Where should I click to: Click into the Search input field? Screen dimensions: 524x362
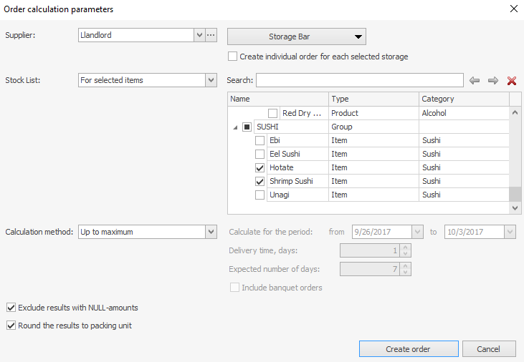(359, 80)
